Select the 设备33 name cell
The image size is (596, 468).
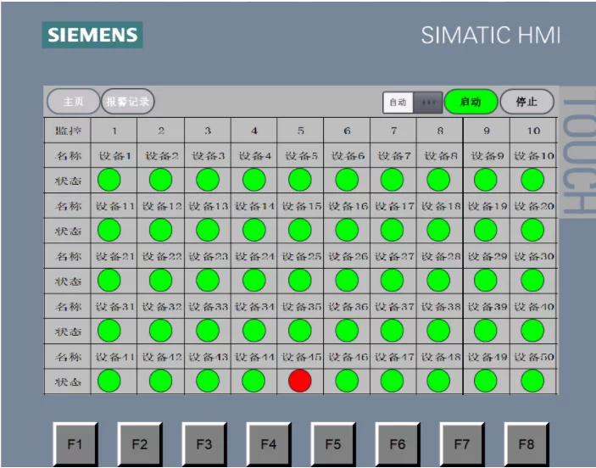(x=208, y=306)
